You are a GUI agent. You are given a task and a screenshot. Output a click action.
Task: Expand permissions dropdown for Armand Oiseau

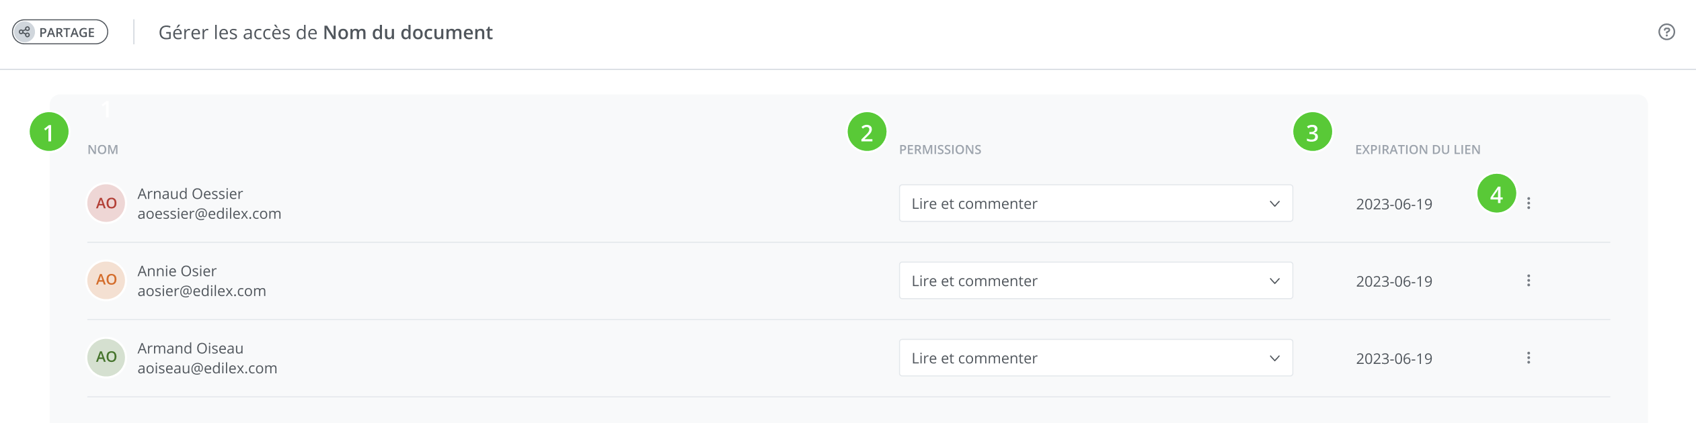click(x=1095, y=358)
